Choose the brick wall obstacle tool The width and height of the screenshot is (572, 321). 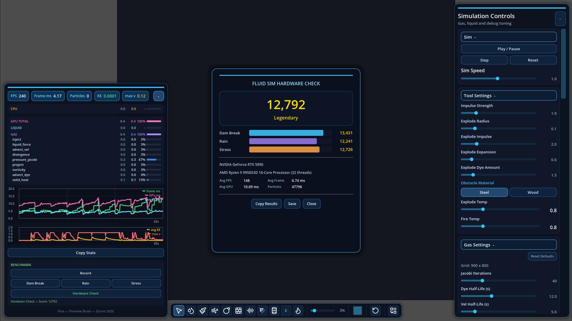(x=239, y=311)
